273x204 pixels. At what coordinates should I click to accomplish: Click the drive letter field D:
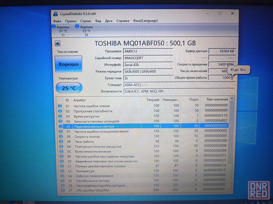148,78
